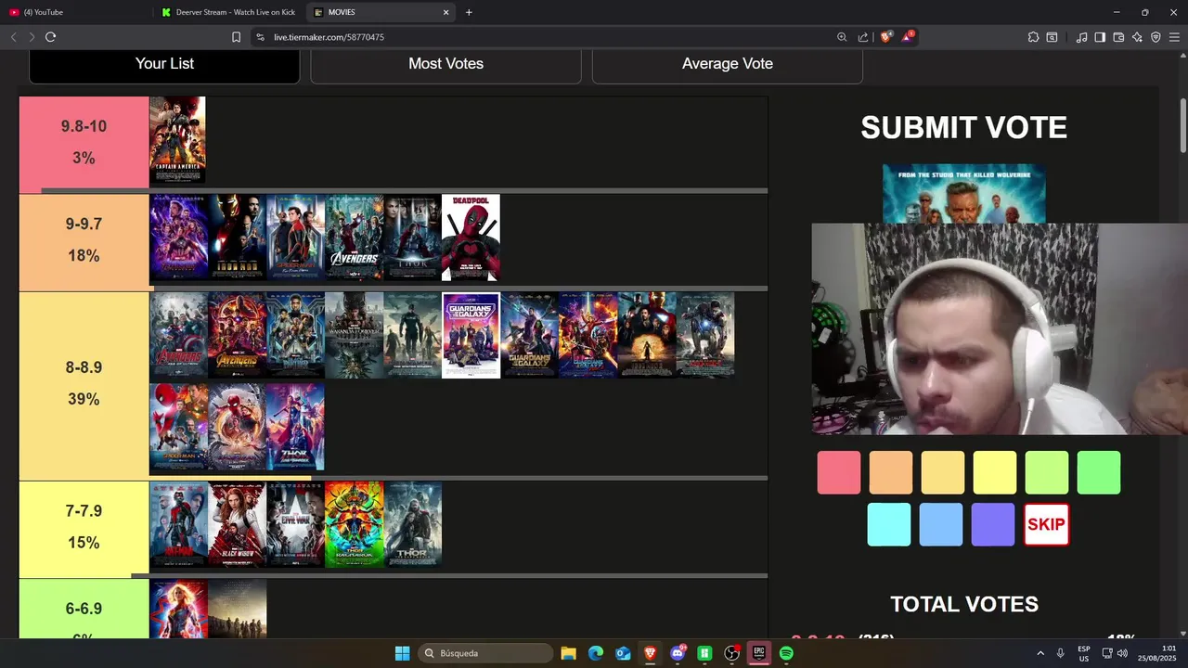The height and width of the screenshot is (668, 1188).
Task: Click the 7-7.9 tier label
Action: point(84,527)
